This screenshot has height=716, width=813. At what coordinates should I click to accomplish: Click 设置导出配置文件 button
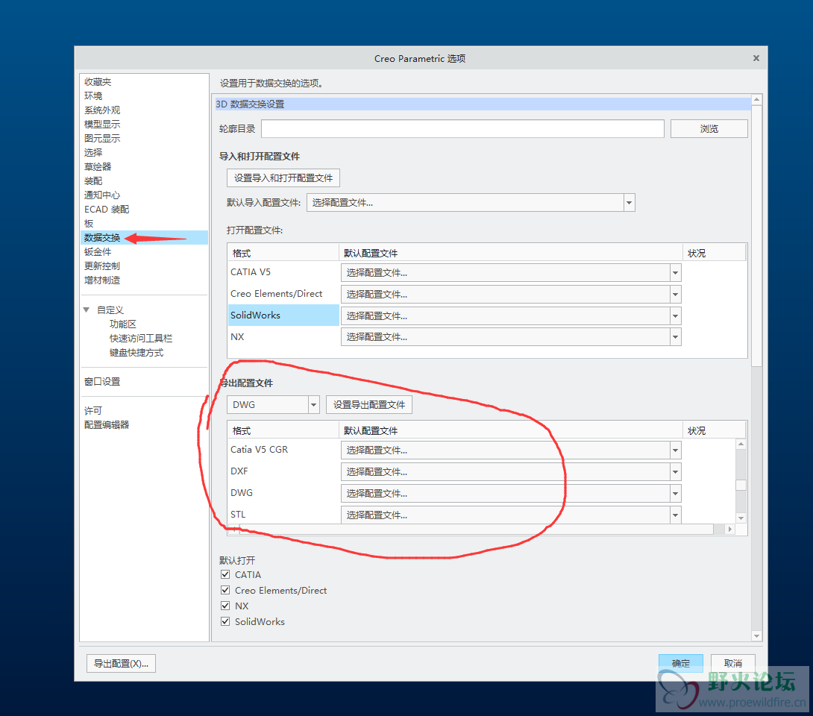369,405
